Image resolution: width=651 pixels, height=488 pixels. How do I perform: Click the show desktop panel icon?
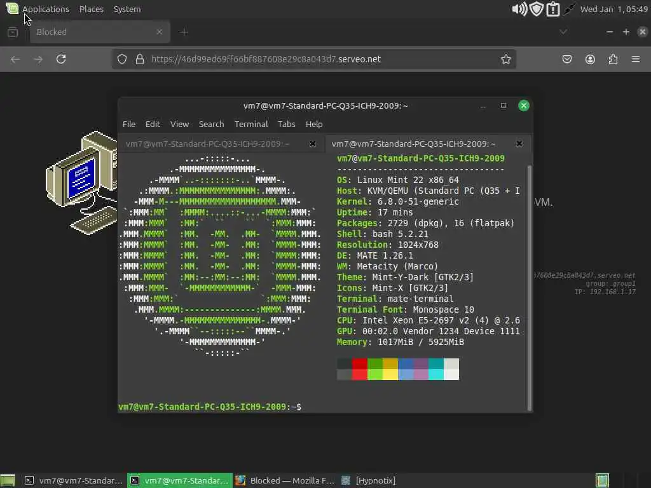pos(8,480)
